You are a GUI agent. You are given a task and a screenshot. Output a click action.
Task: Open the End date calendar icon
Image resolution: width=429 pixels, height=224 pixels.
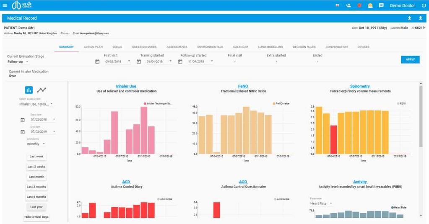click(22, 132)
